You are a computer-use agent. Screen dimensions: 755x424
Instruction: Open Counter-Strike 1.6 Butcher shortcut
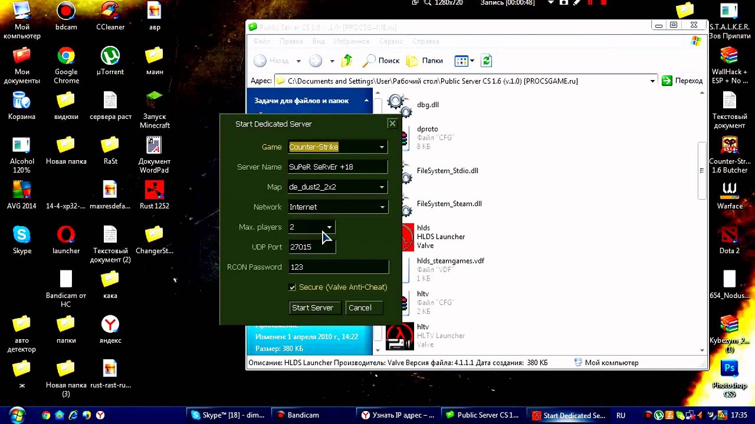coord(730,155)
